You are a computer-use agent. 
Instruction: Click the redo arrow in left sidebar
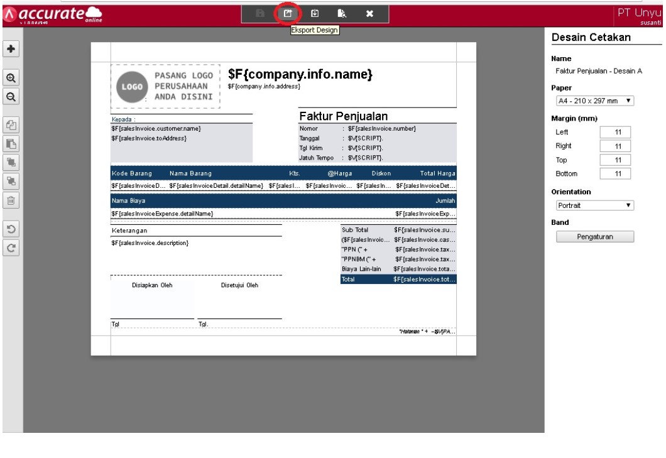point(11,247)
